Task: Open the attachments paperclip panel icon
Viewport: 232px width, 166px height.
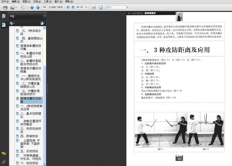Action: coord(4,162)
